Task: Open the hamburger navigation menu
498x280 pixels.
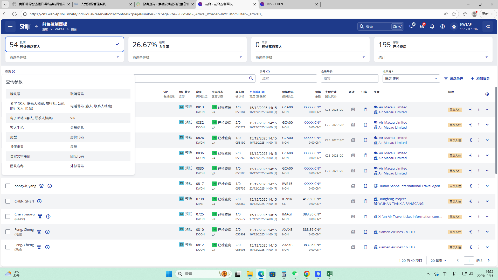Action: pos(10,26)
